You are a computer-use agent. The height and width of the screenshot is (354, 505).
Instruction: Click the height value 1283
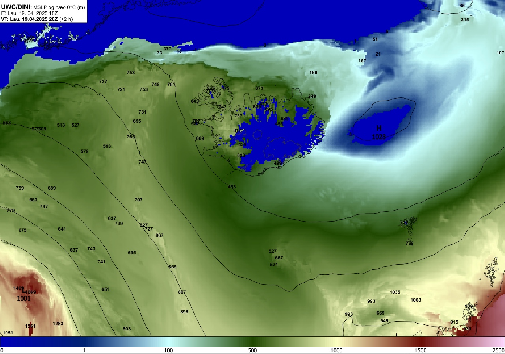(x=58, y=324)
